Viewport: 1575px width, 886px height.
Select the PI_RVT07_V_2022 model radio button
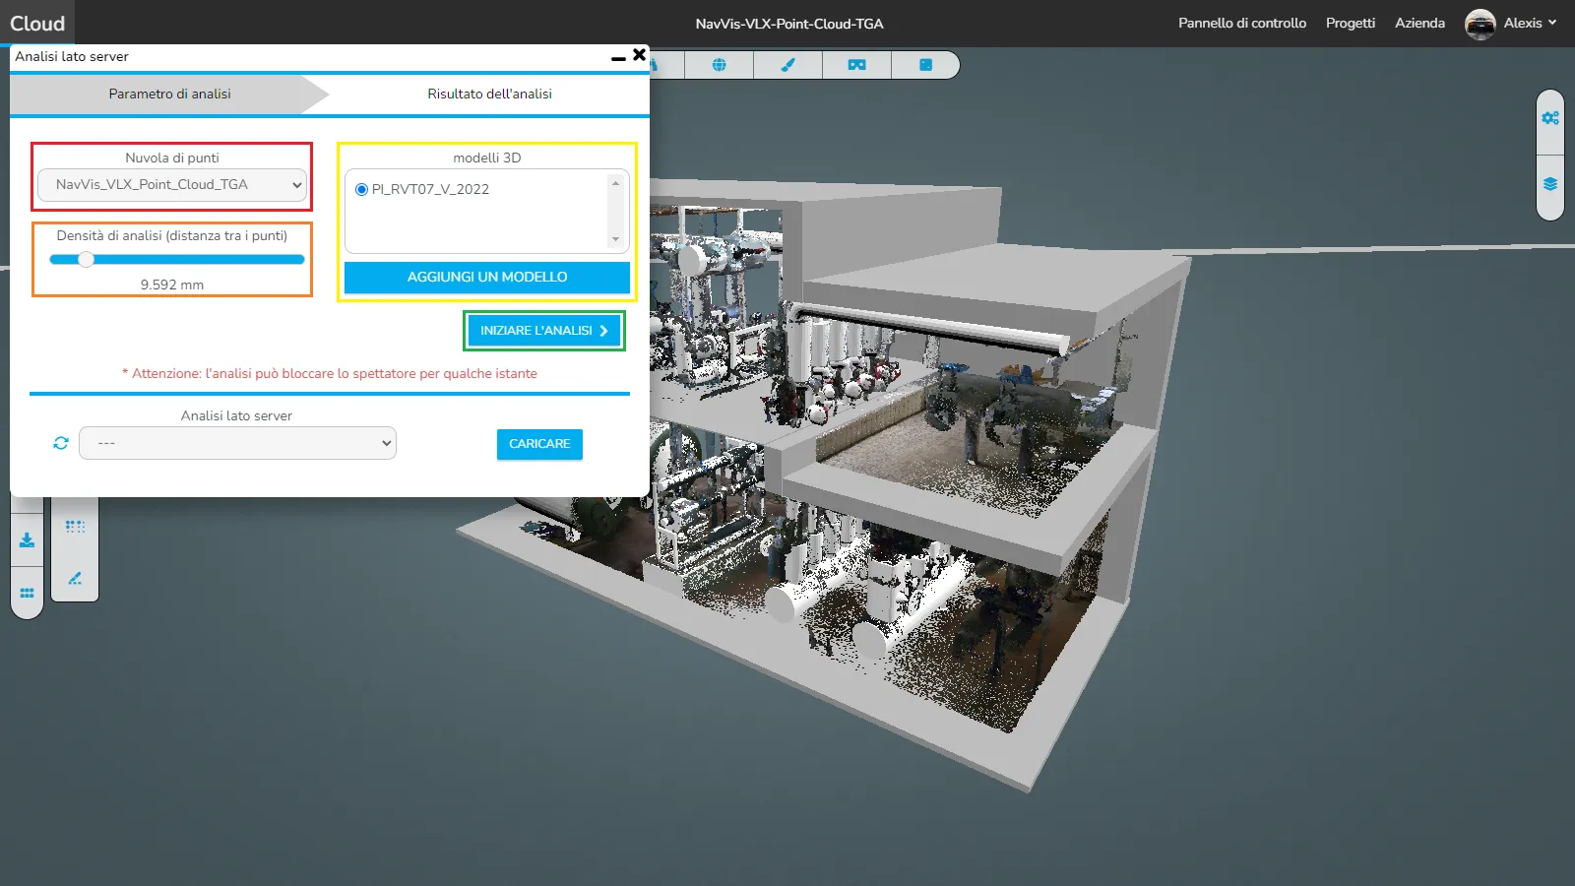click(361, 189)
